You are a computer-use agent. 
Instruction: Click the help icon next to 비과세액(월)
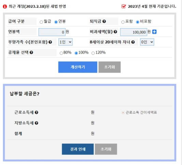pos(115,32)
